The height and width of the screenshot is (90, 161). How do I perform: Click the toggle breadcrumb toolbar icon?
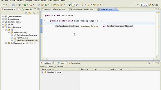[70, 5]
